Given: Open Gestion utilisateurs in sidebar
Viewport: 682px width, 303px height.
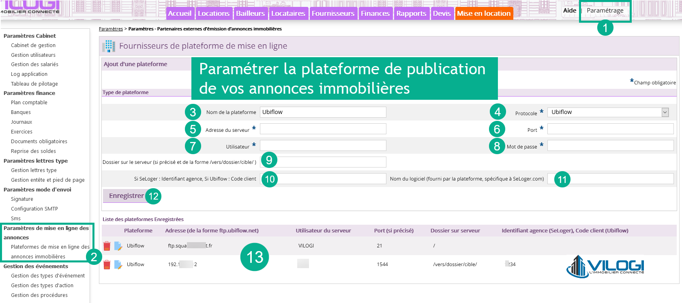Looking at the screenshot, I should (x=33, y=55).
